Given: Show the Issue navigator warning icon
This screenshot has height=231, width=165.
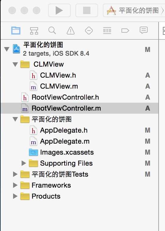Looking at the screenshot, I should tap(71, 31).
